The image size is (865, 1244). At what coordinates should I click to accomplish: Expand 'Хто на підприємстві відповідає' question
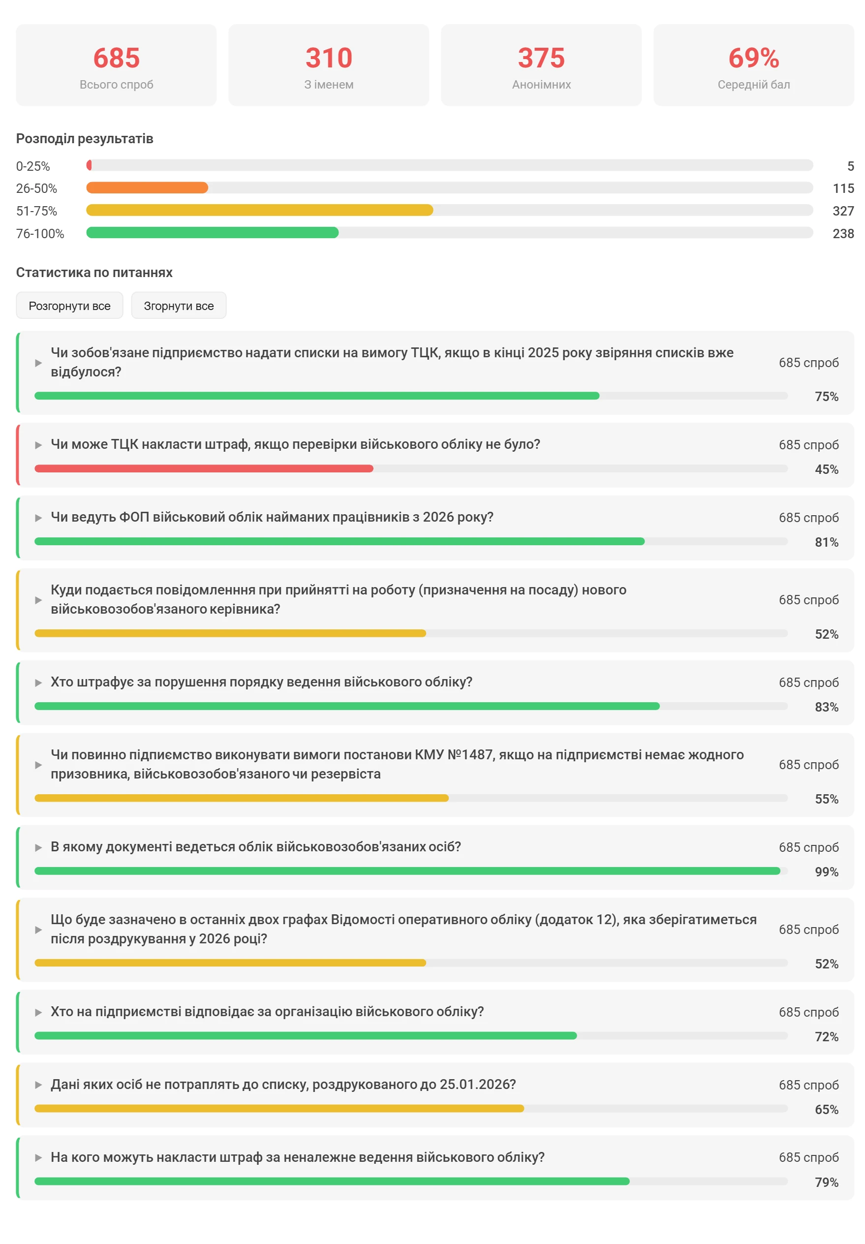click(267, 1011)
